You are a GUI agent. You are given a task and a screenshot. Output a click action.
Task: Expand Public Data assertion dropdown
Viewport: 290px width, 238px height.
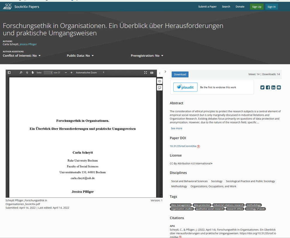[x=80, y=56]
